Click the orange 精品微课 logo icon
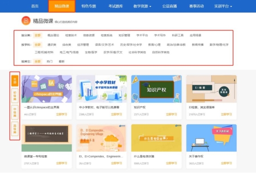 (x=26, y=20)
